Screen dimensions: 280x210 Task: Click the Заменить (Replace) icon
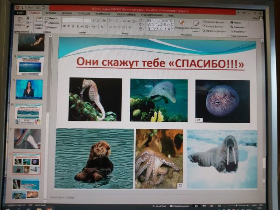(238, 27)
